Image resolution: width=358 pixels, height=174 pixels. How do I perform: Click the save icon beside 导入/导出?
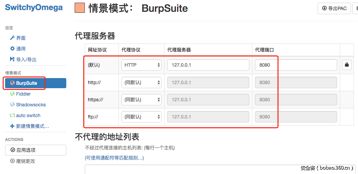12,60
